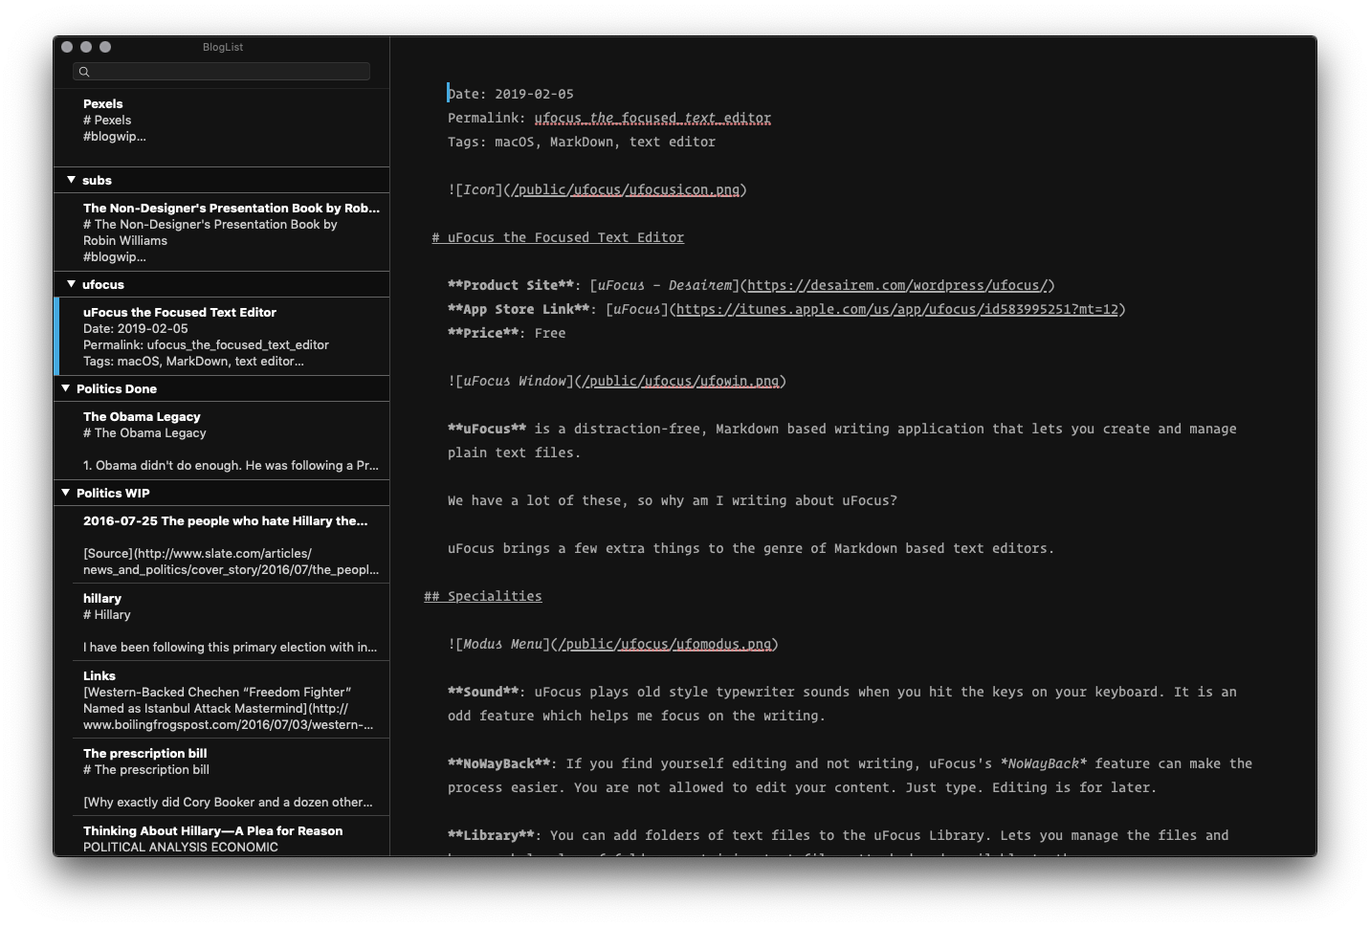
Task: Click the ufocus group header label
Action: [x=103, y=284]
